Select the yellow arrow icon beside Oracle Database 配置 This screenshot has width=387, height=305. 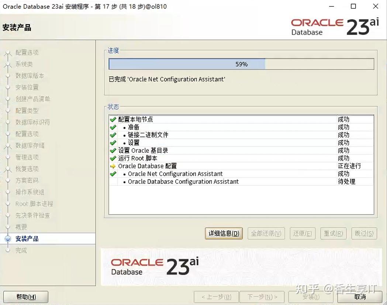point(113,166)
